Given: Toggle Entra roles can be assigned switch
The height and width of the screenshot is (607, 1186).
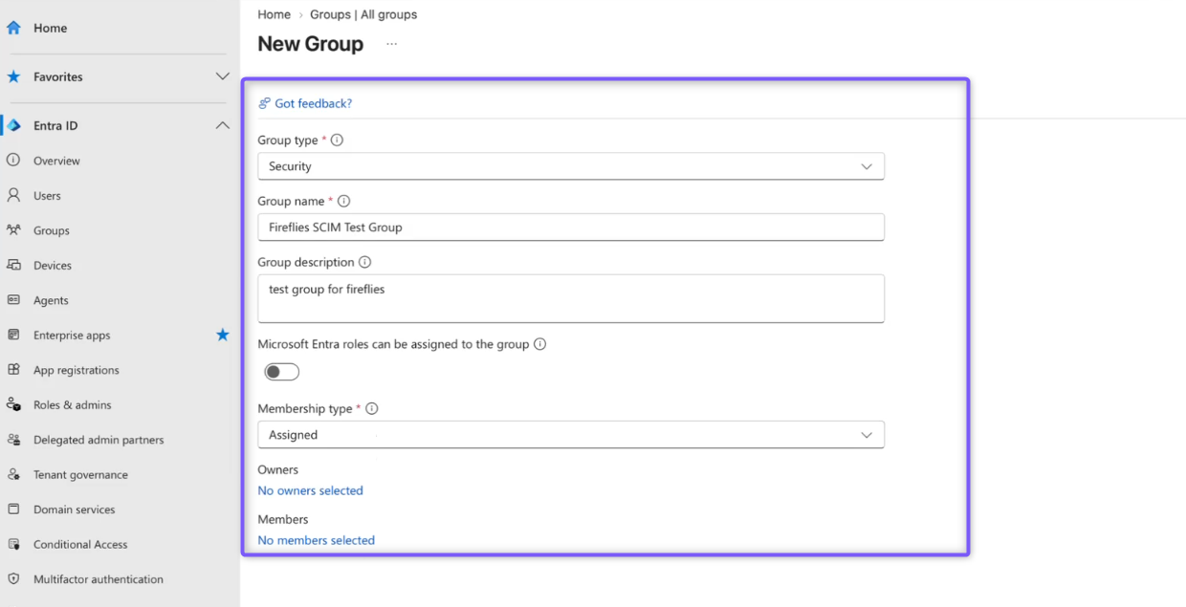Looking at the screenshot, I should coord(282,372).
